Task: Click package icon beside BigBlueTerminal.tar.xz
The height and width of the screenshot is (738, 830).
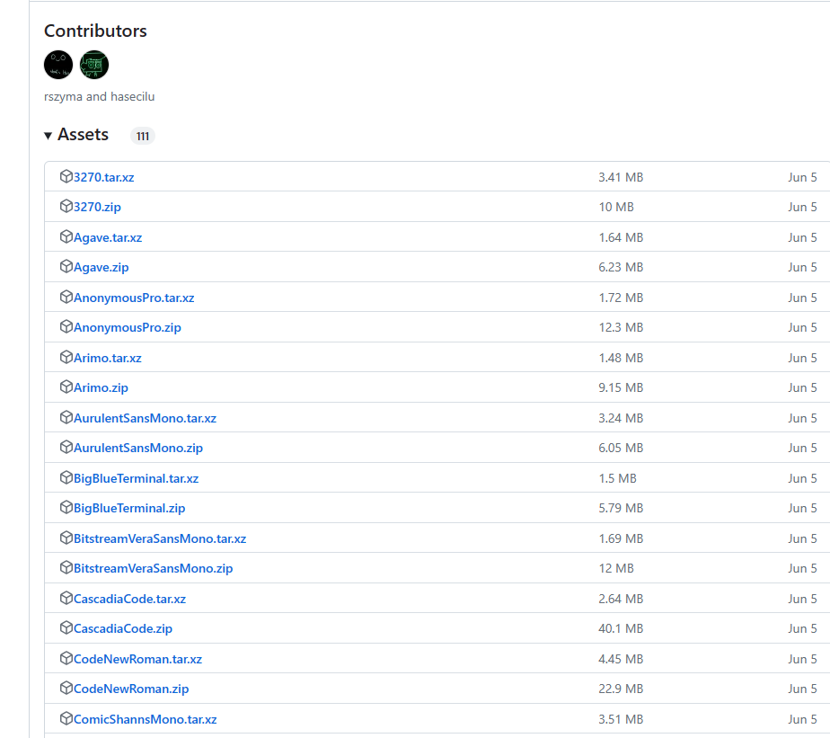Action: (x=66, y=478)
